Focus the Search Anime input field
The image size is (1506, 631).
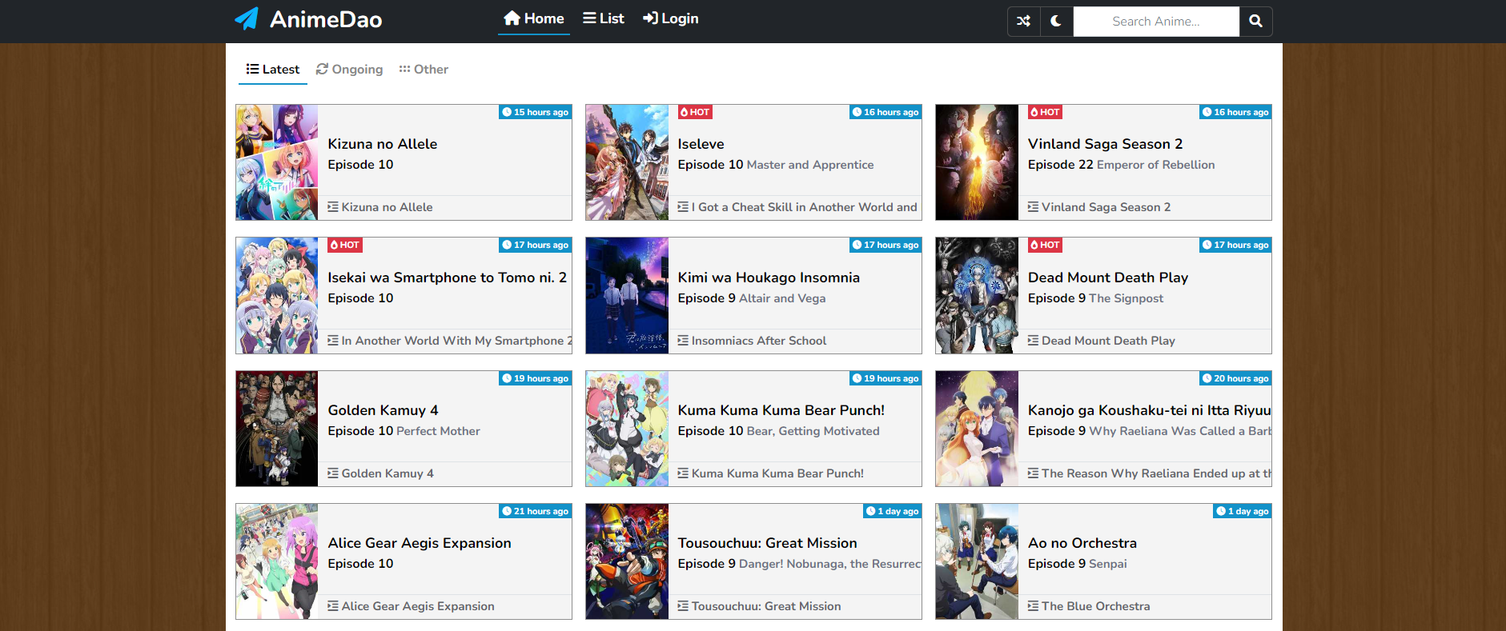click(x=1156, y=22)
